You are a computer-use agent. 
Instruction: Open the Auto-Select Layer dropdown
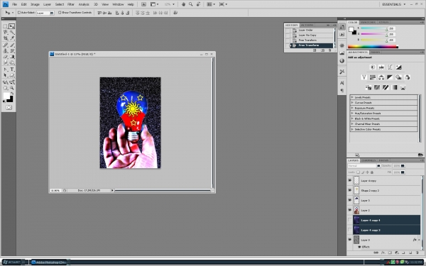tap(45, 13)
